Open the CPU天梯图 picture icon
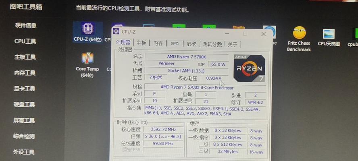 click(329, 37)
